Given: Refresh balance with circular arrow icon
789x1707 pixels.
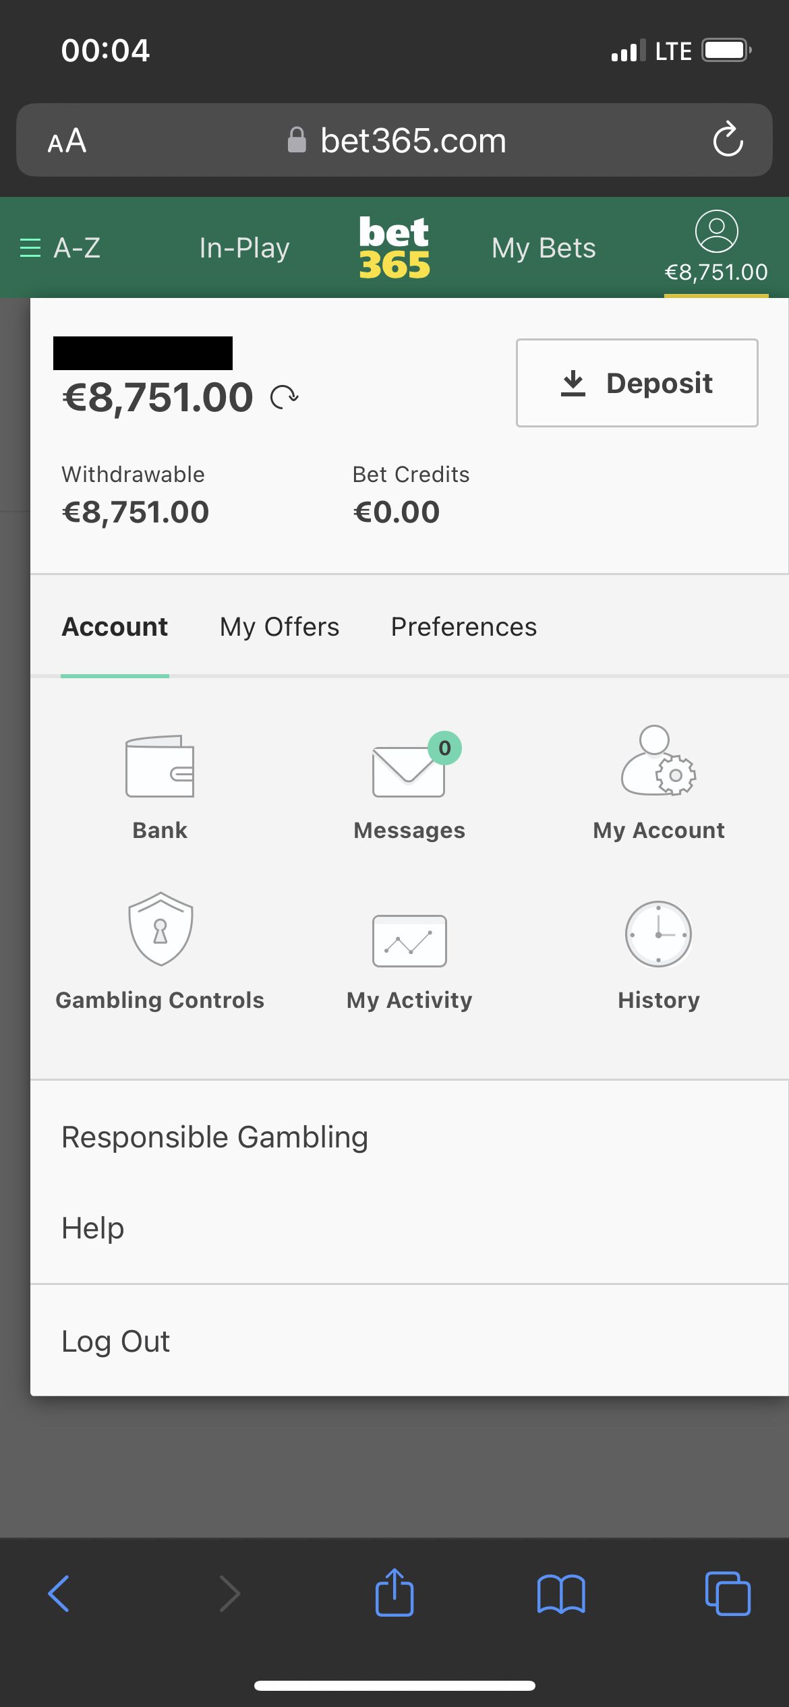Looking at the screenshot, I should [285, 397].
